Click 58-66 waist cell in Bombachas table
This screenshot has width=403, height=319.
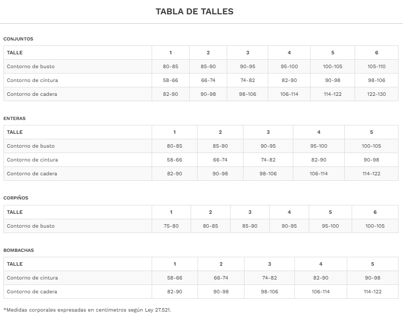click(x=174, y=278)
